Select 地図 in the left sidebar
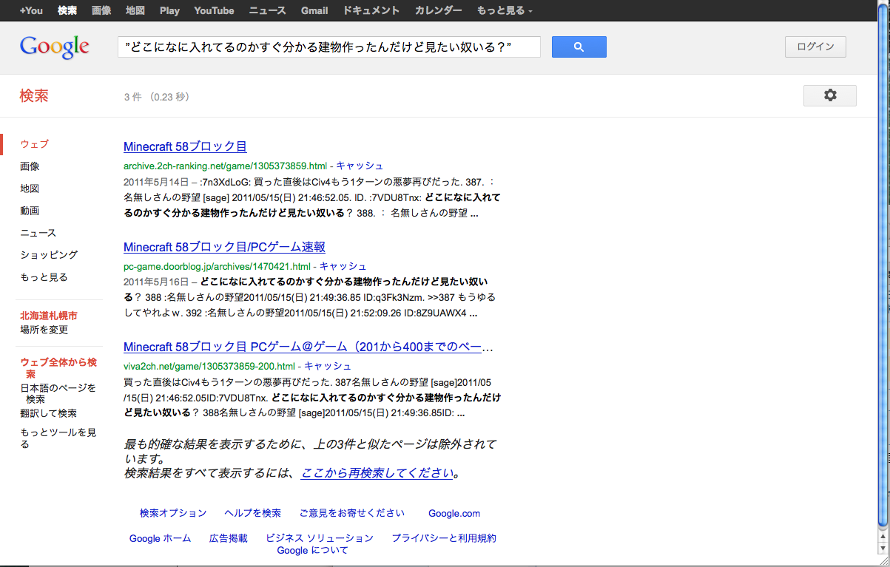The width and height of the screenshot is (890, 567). coord(30,189)
